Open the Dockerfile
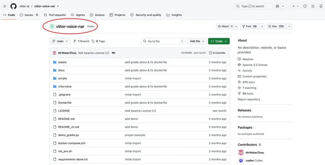The height and width of the screenshot is (165, 325). click(x=65, y=103)
